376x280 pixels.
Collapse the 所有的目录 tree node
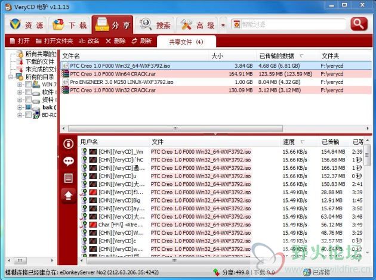click(11, 77)
